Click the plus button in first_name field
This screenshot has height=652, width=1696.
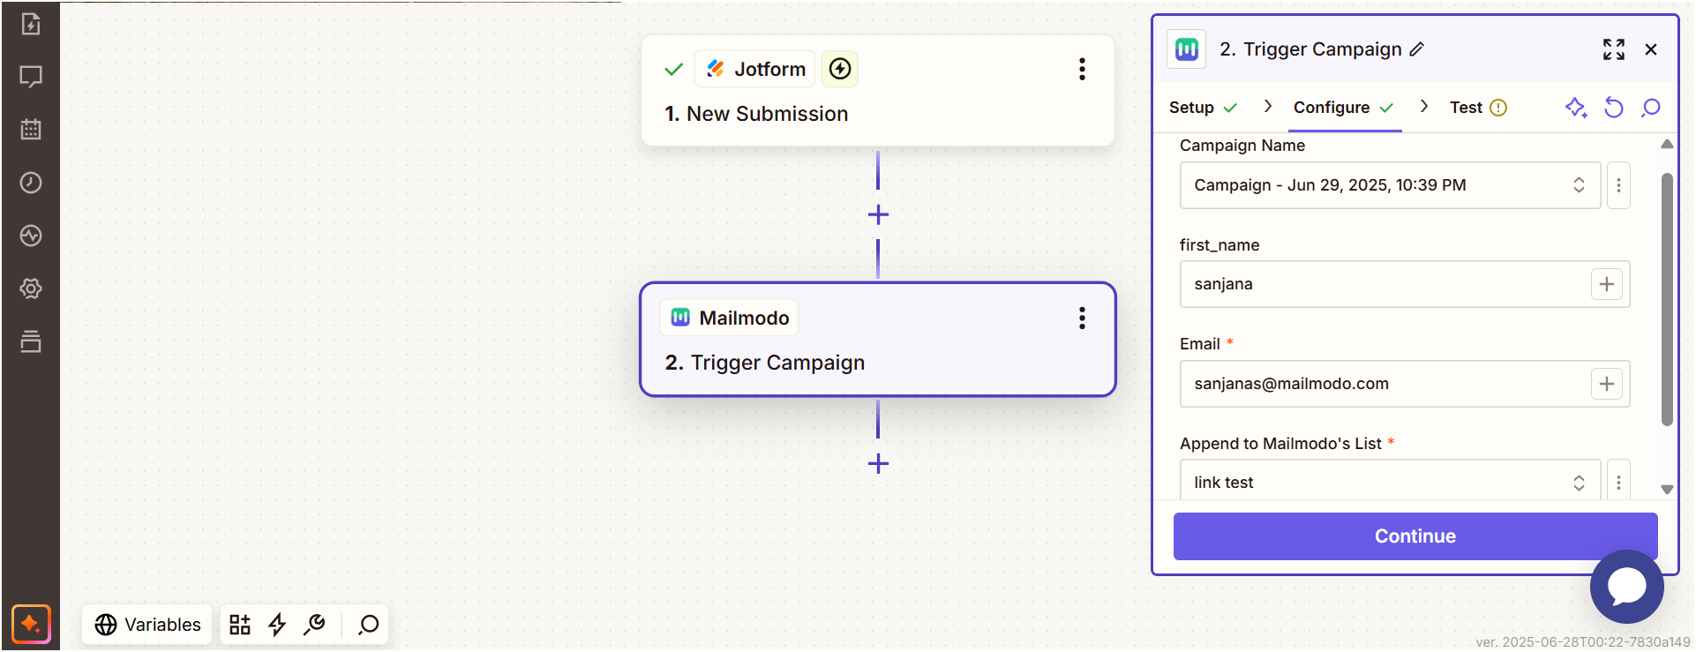(x=1607, y=284)
